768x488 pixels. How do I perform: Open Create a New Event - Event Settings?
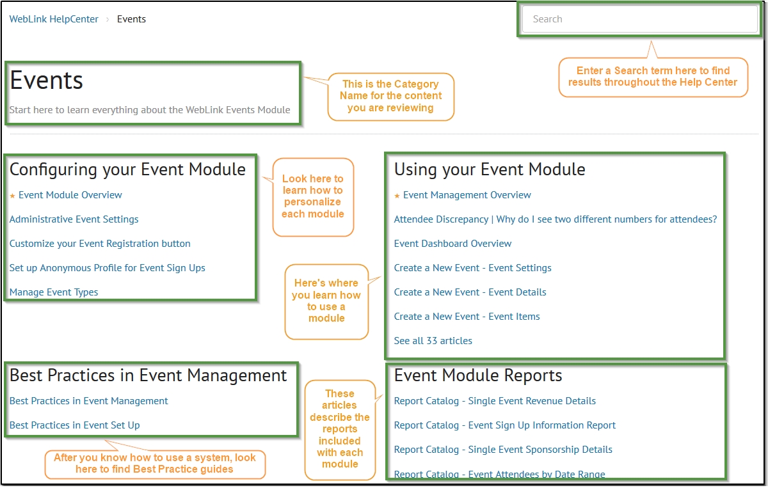[473, 268]
